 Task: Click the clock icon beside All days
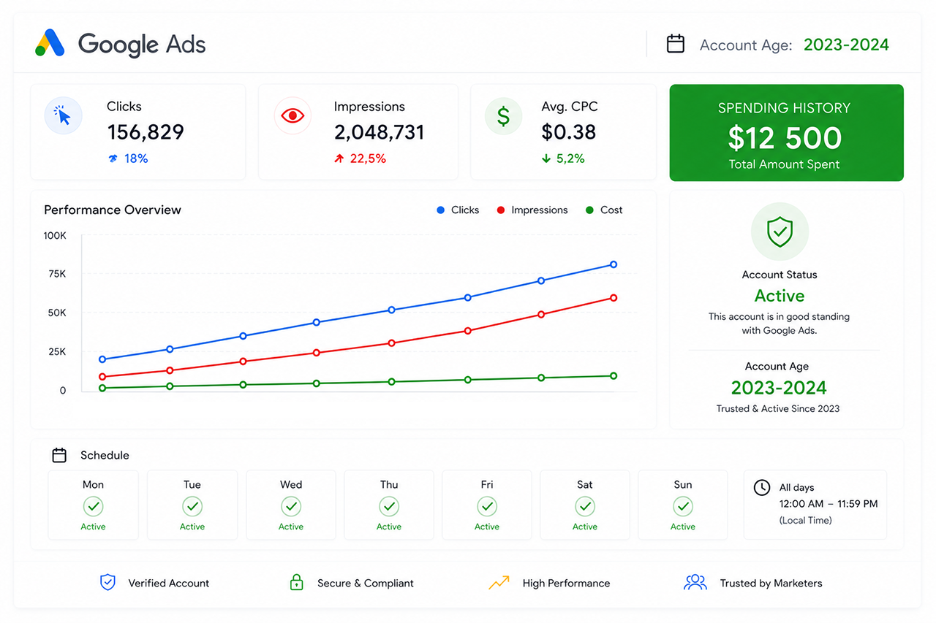pos(761,487)
